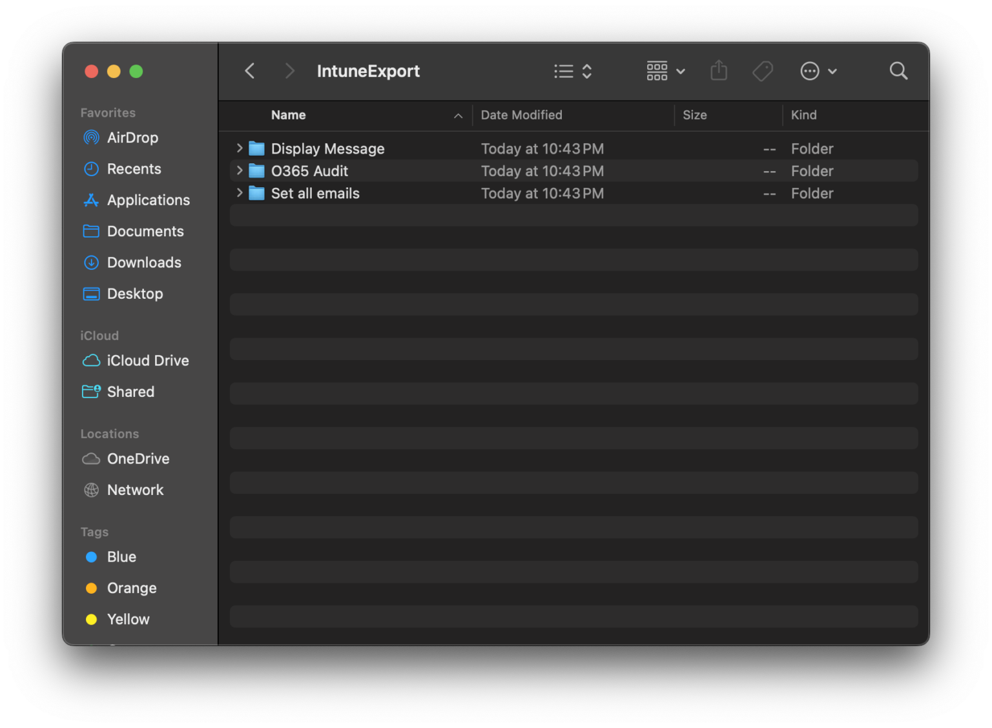Open the ellipsis Action menu

click(x=818, y=71)
